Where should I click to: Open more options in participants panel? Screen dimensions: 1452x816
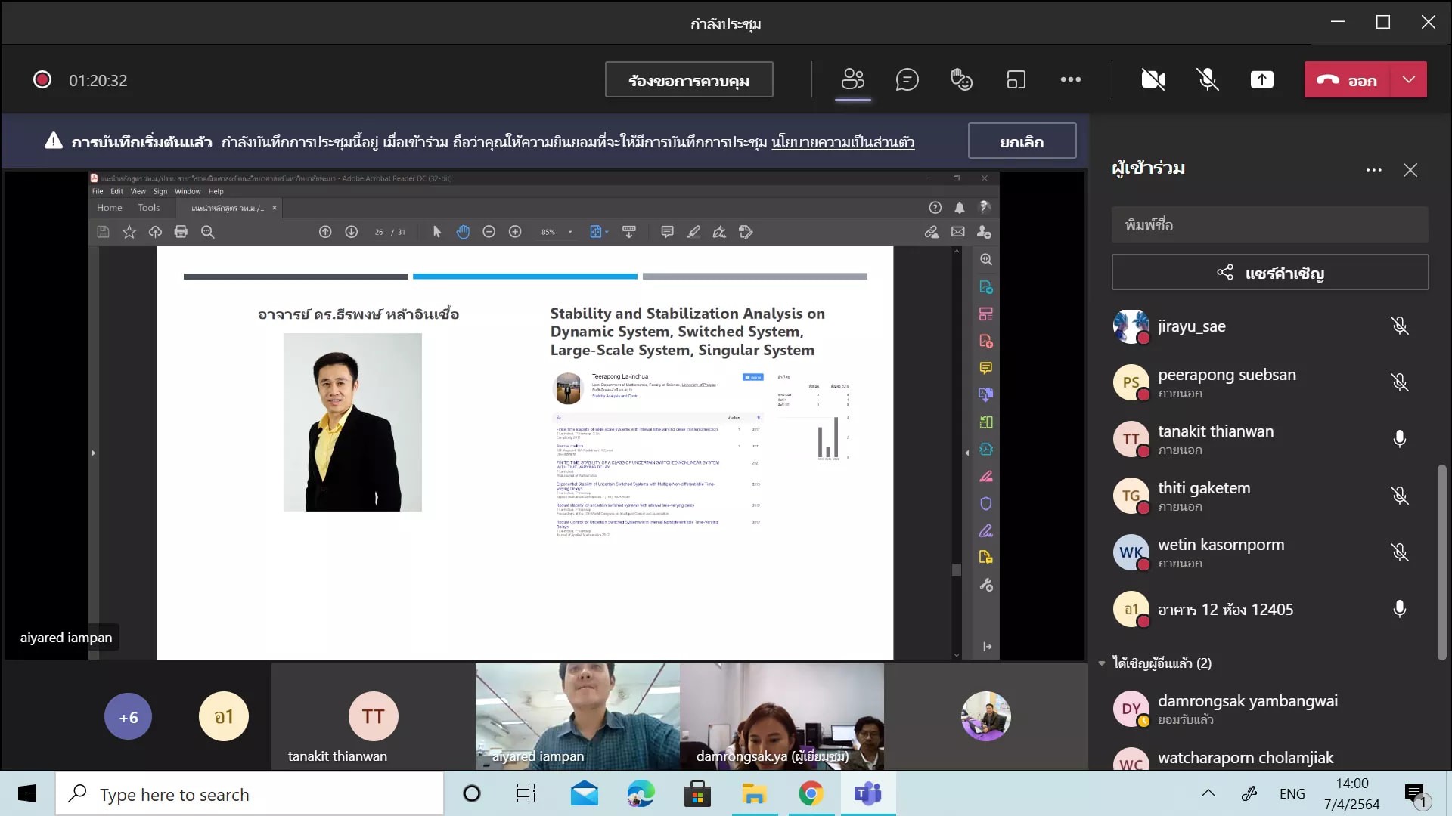1373,170
